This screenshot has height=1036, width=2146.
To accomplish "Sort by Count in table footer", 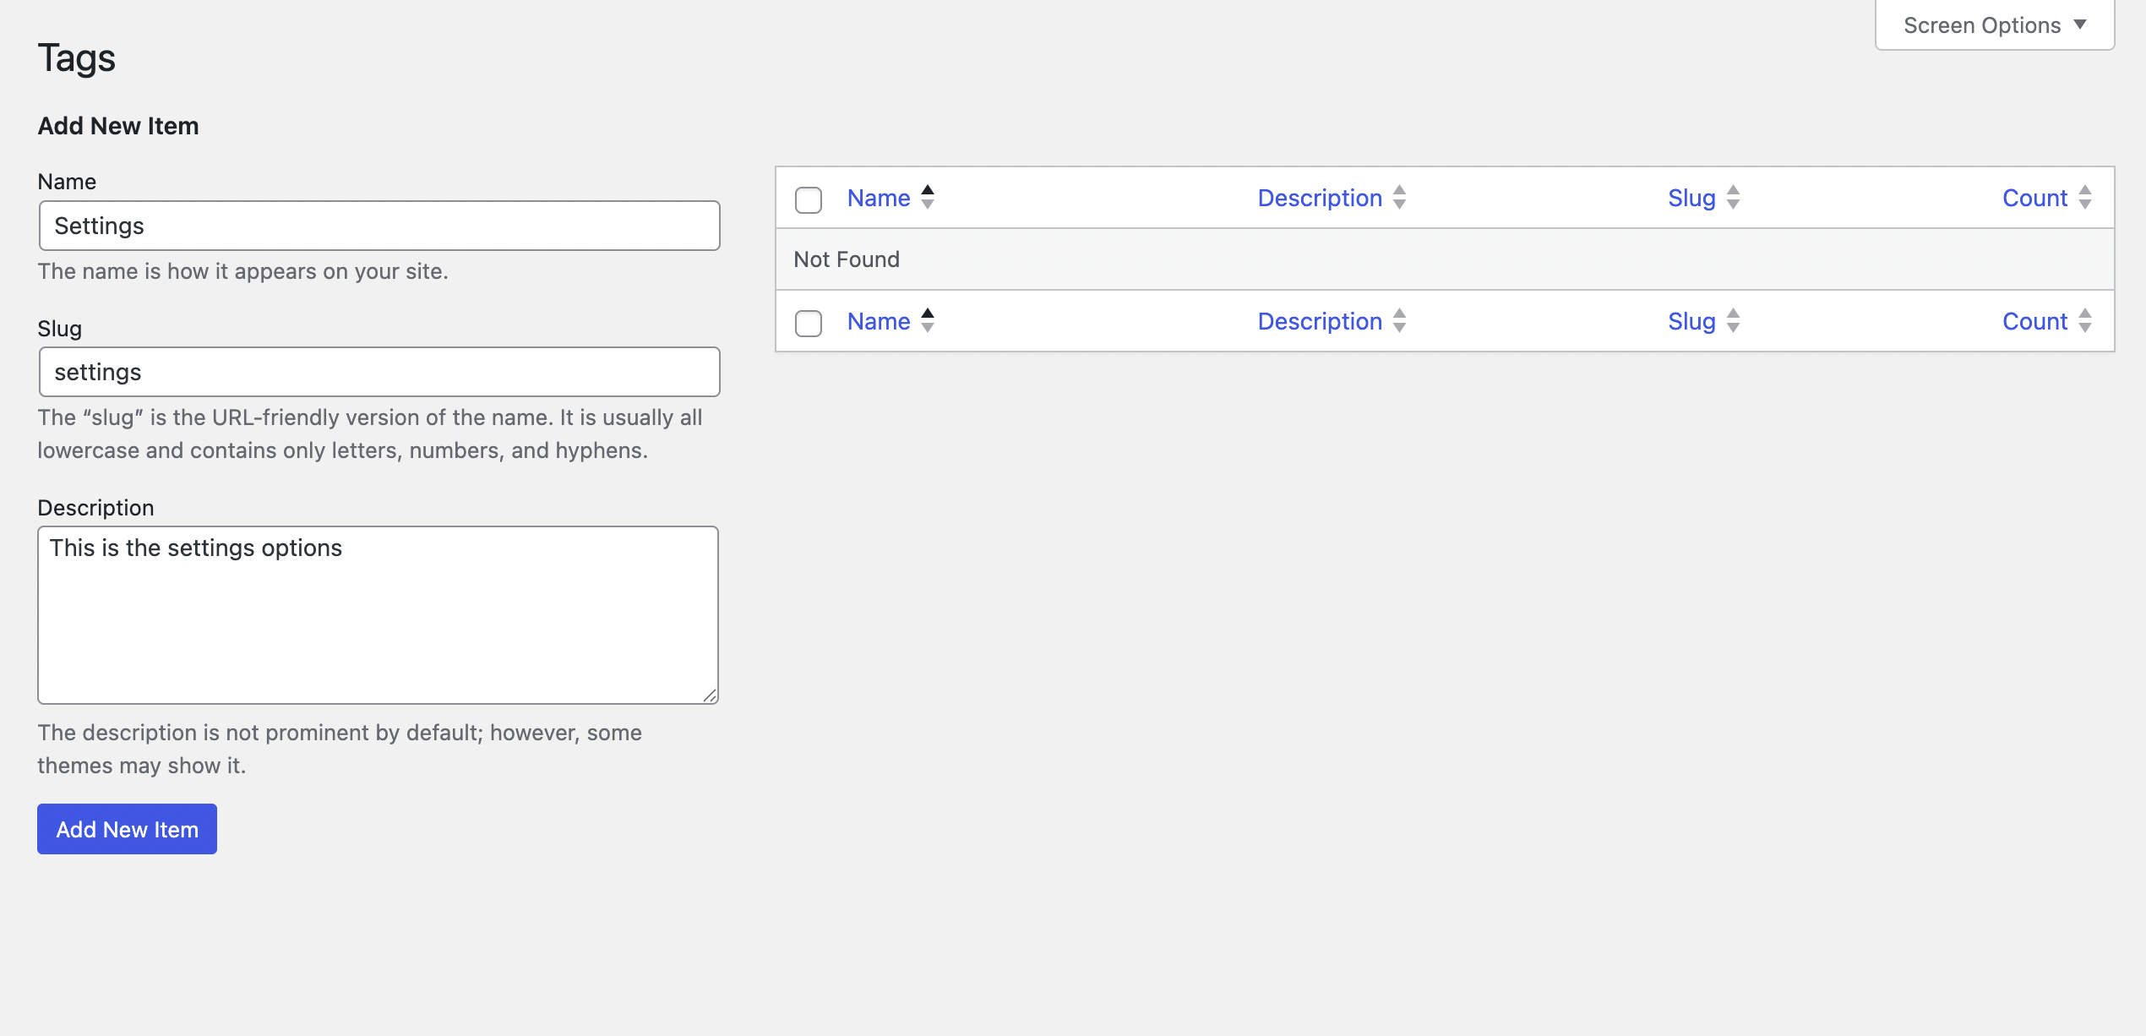I will pos(2034,321).
